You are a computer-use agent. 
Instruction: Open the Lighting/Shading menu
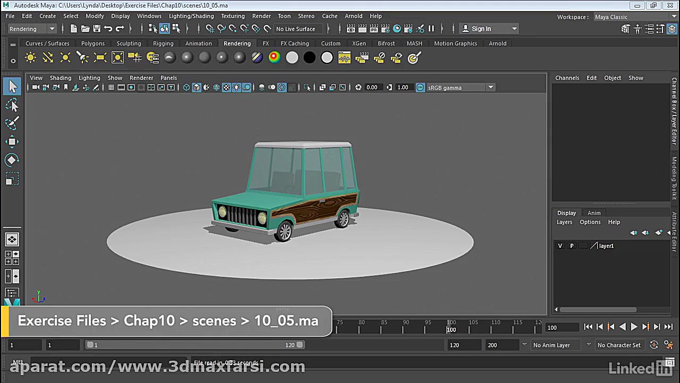tap(191, 16)
